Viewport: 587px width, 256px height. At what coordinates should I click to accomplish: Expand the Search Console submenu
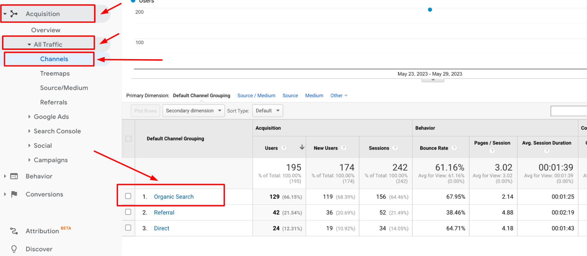29,131
